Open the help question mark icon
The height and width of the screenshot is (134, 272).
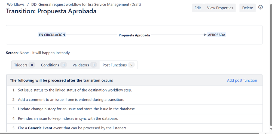(x=260, y=7)
